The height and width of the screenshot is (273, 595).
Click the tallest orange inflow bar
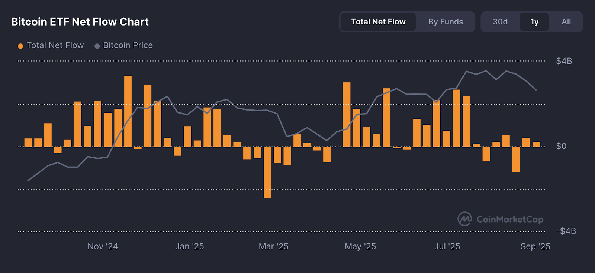pos(128,111)
